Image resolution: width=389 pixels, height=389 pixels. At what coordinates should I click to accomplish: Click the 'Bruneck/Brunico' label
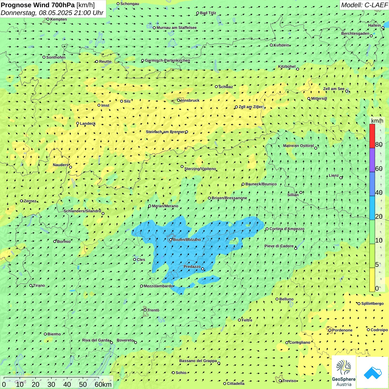coord(261,184)
